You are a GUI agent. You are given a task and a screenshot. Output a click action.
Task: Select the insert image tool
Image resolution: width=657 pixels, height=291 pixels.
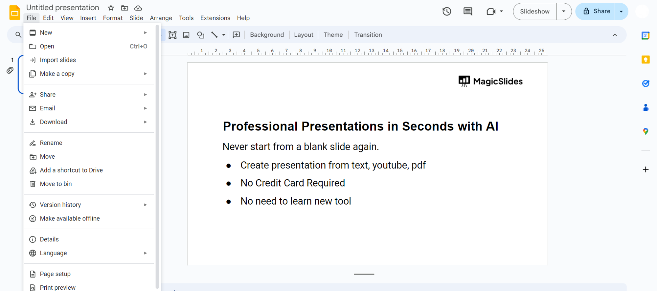click(186, 35)
